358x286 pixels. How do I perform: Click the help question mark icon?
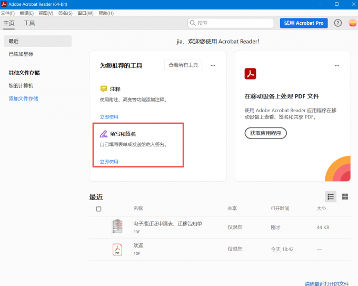pos(337,23)
